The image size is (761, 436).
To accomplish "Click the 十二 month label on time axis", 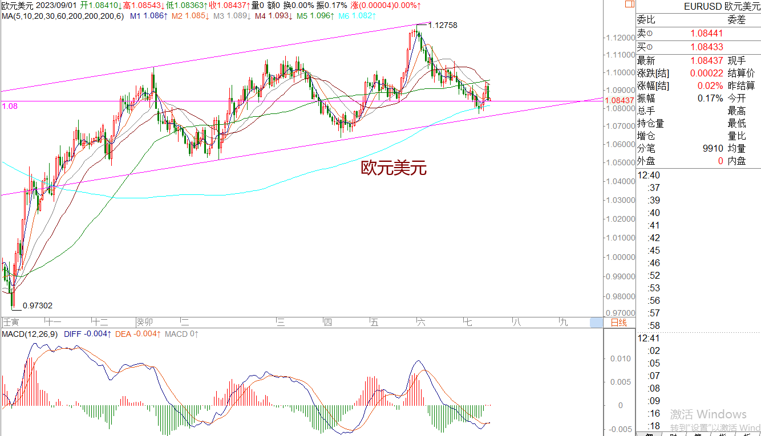I will coord(99,323).
